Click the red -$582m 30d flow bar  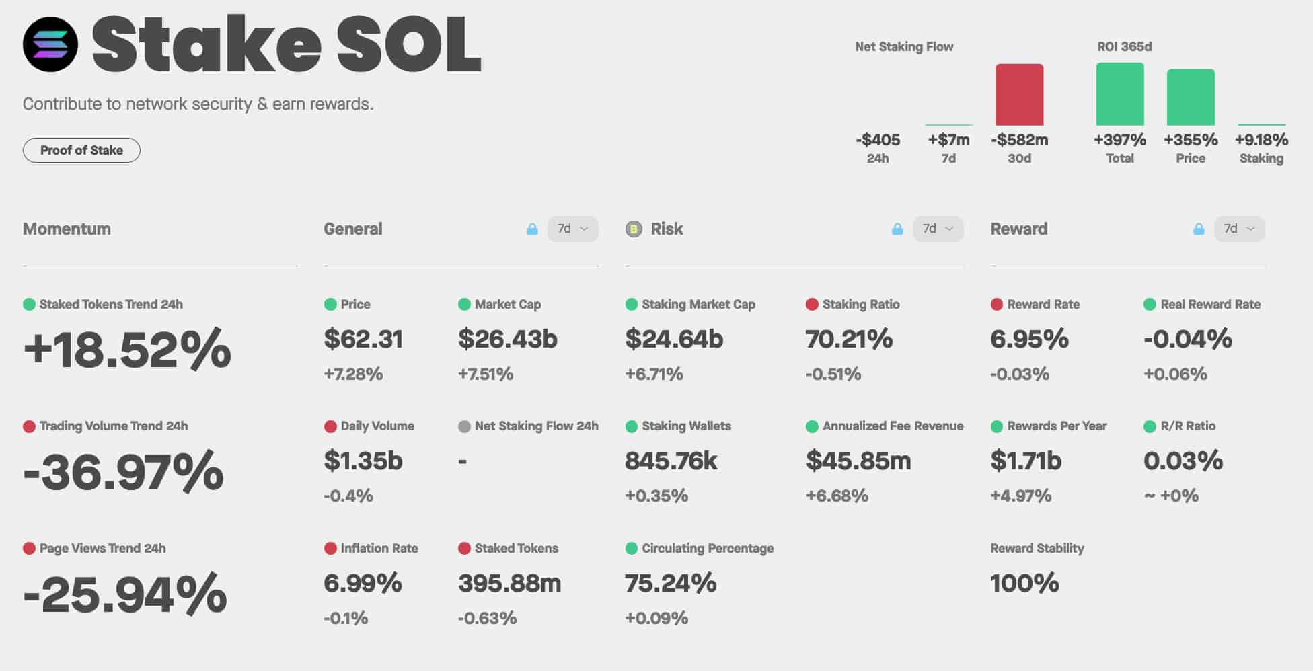1019,94
